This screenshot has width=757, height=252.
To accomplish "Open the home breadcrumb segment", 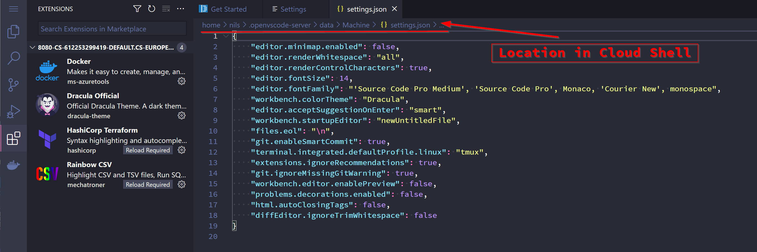I will tap(211, 25).
